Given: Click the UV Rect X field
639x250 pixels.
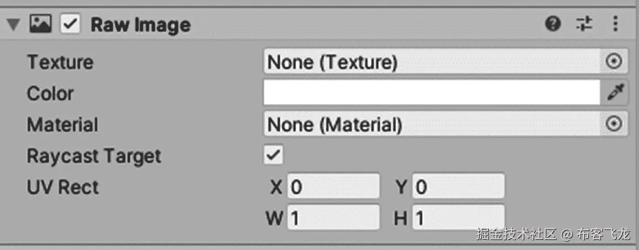Looking at the screenshot, I should pyautogui.click(x=333, y=187).
